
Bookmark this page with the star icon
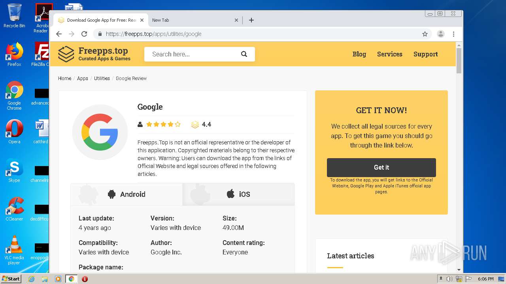click(425, 34)
